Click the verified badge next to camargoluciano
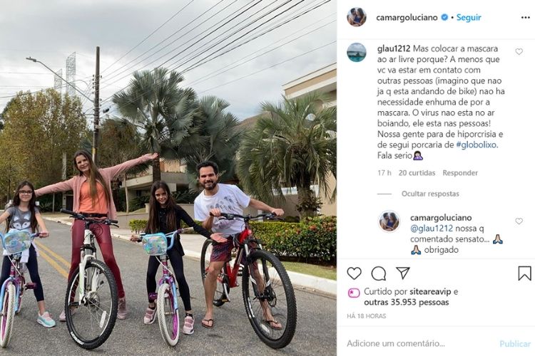 click(444, 17)
